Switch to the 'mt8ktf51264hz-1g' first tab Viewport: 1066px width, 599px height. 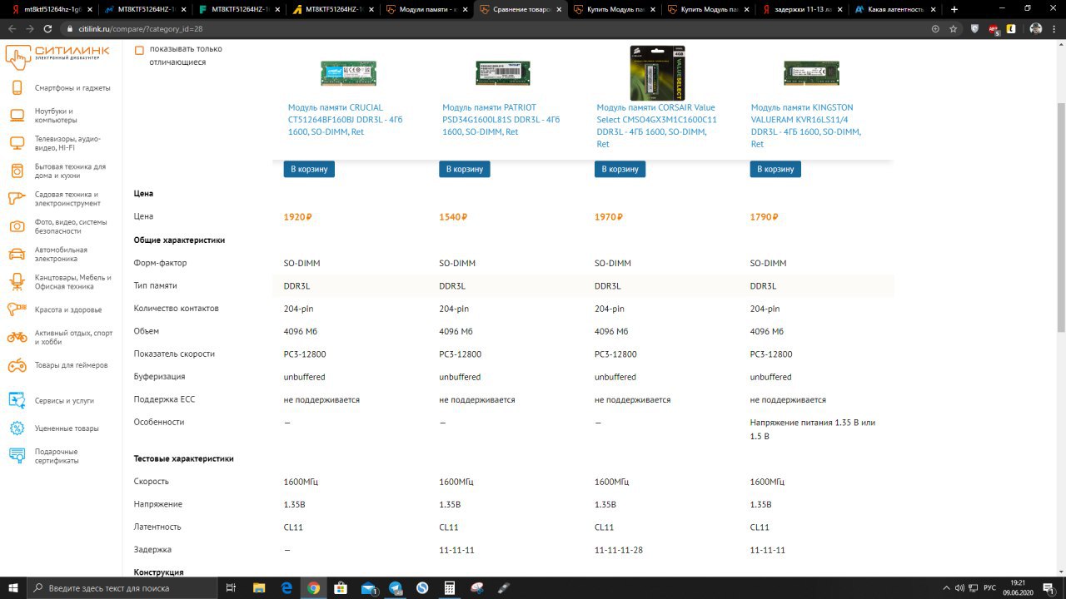(x=50, y=9)
